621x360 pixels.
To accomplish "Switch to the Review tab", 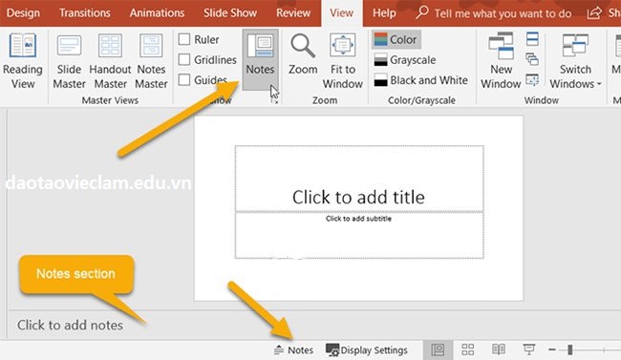I will pos(293,13).
